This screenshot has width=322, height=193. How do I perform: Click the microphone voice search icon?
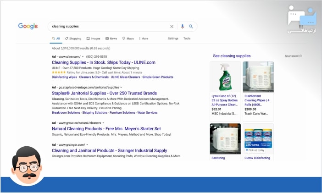(182, 27)
